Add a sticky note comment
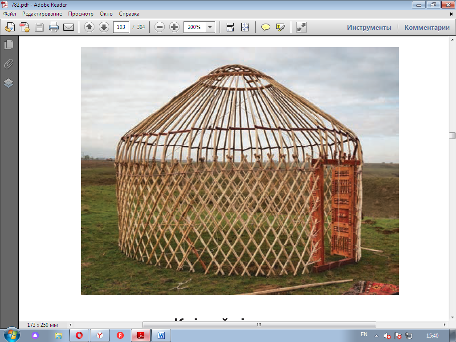Viewport: 456px width, 342px height. pos(265,27)
